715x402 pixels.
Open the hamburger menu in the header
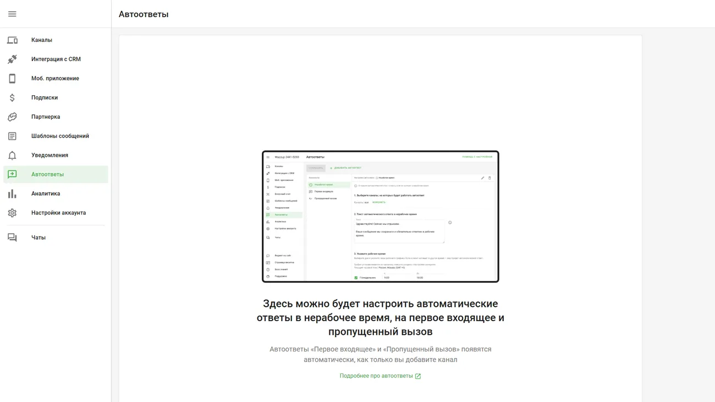pos(12,14)
